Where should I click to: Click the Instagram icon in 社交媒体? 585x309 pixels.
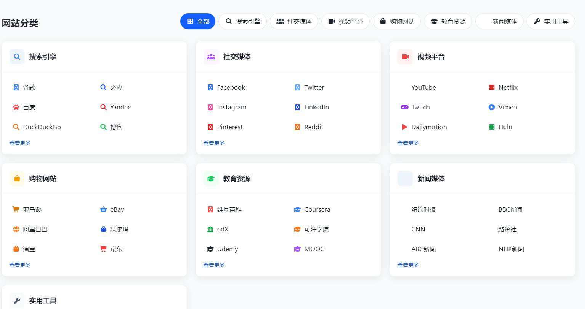tap(210, 107)
